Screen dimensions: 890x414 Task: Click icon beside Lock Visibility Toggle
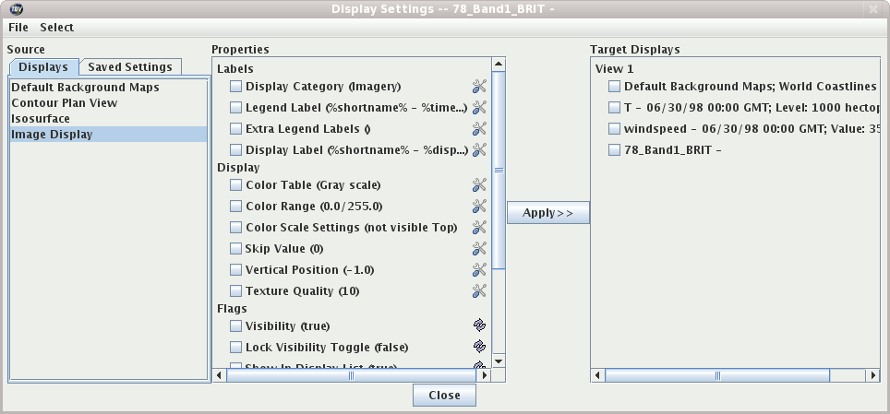[x=479, y=348]
